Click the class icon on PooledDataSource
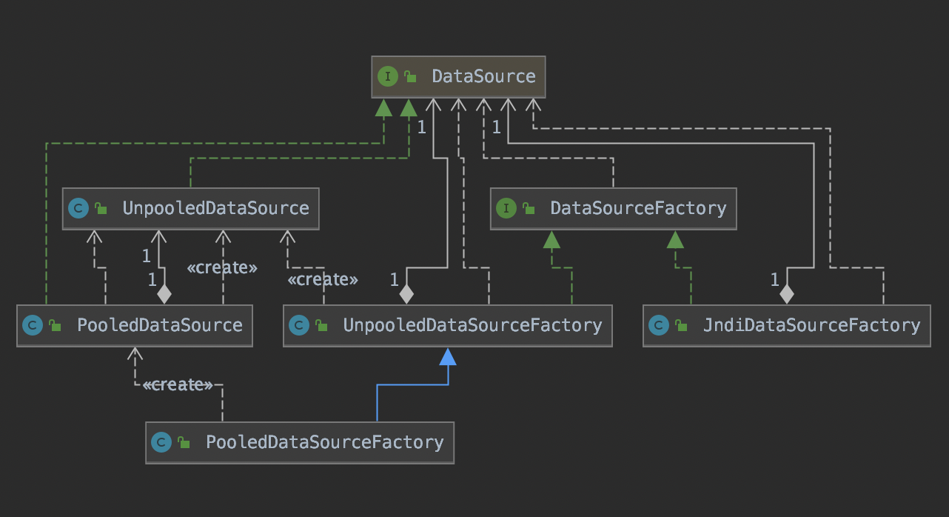This screenshot has width=949, height=517. point(32,325)
